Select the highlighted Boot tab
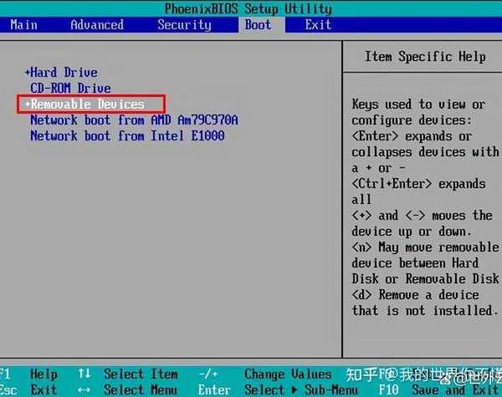The width and height of the screenshot is (502, 397). click(258, 24)
